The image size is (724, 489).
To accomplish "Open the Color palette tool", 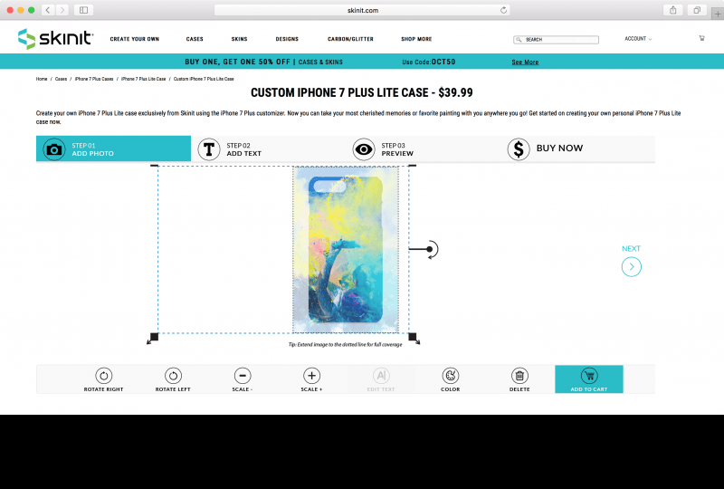I will [450, 376].
